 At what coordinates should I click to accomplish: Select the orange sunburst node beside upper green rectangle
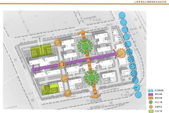[x=58, y=42]
